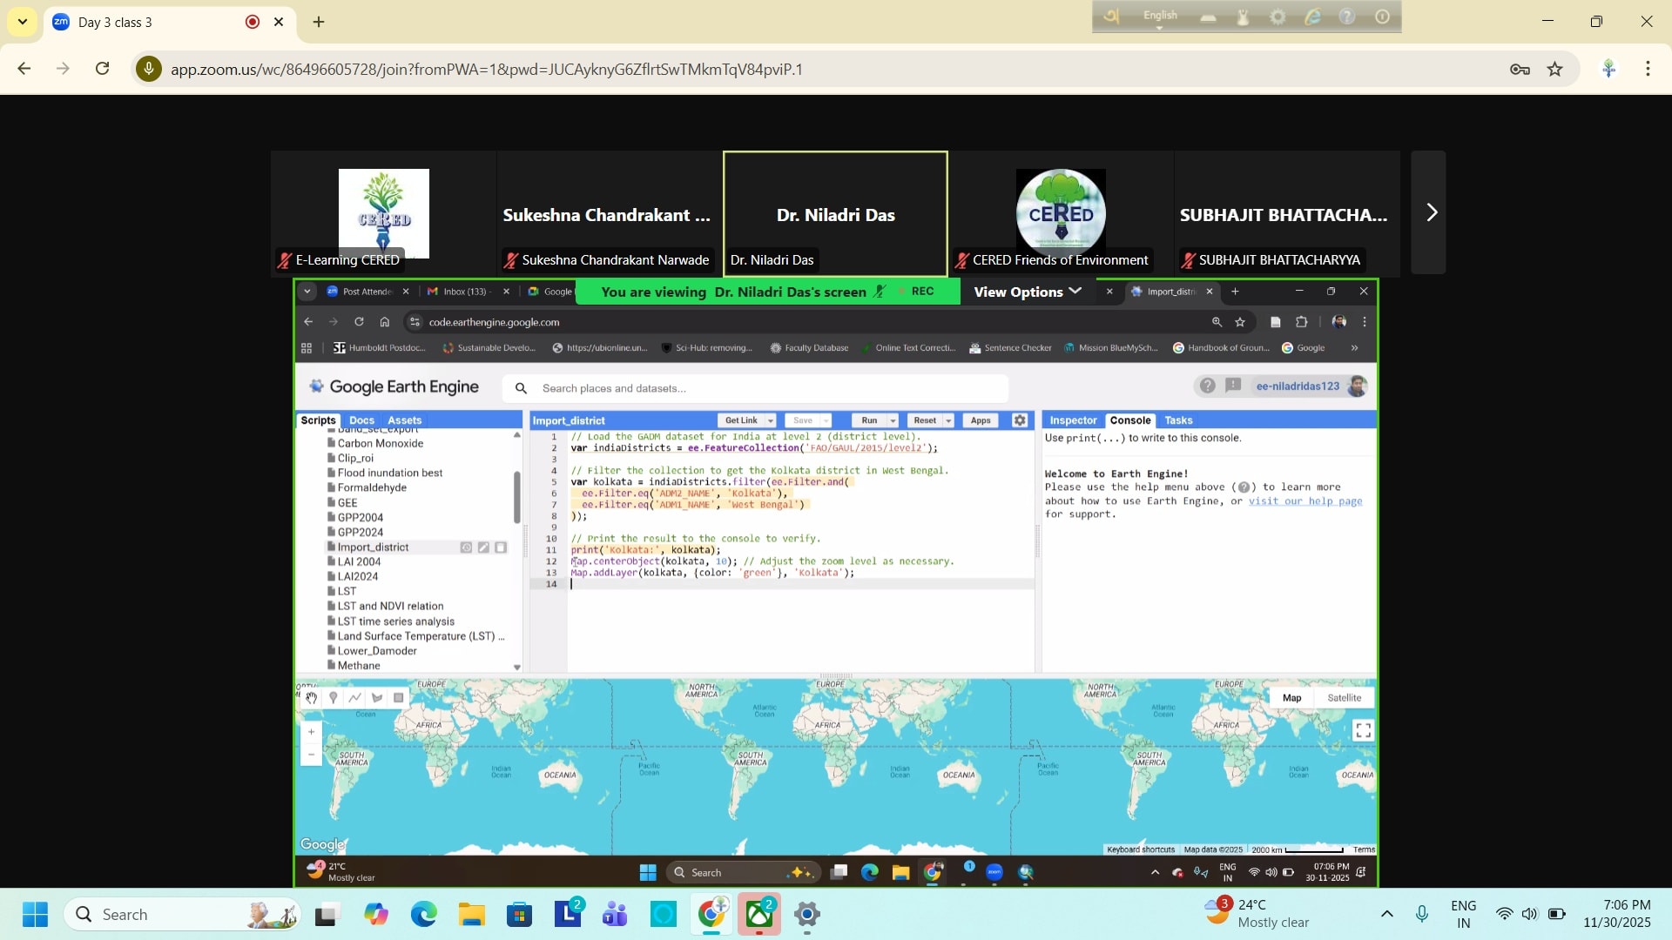Select the draw rectangle tool on map
The width and height of the screenshot is (1672, 940).
pyautogui.click(x=399, y=698)
